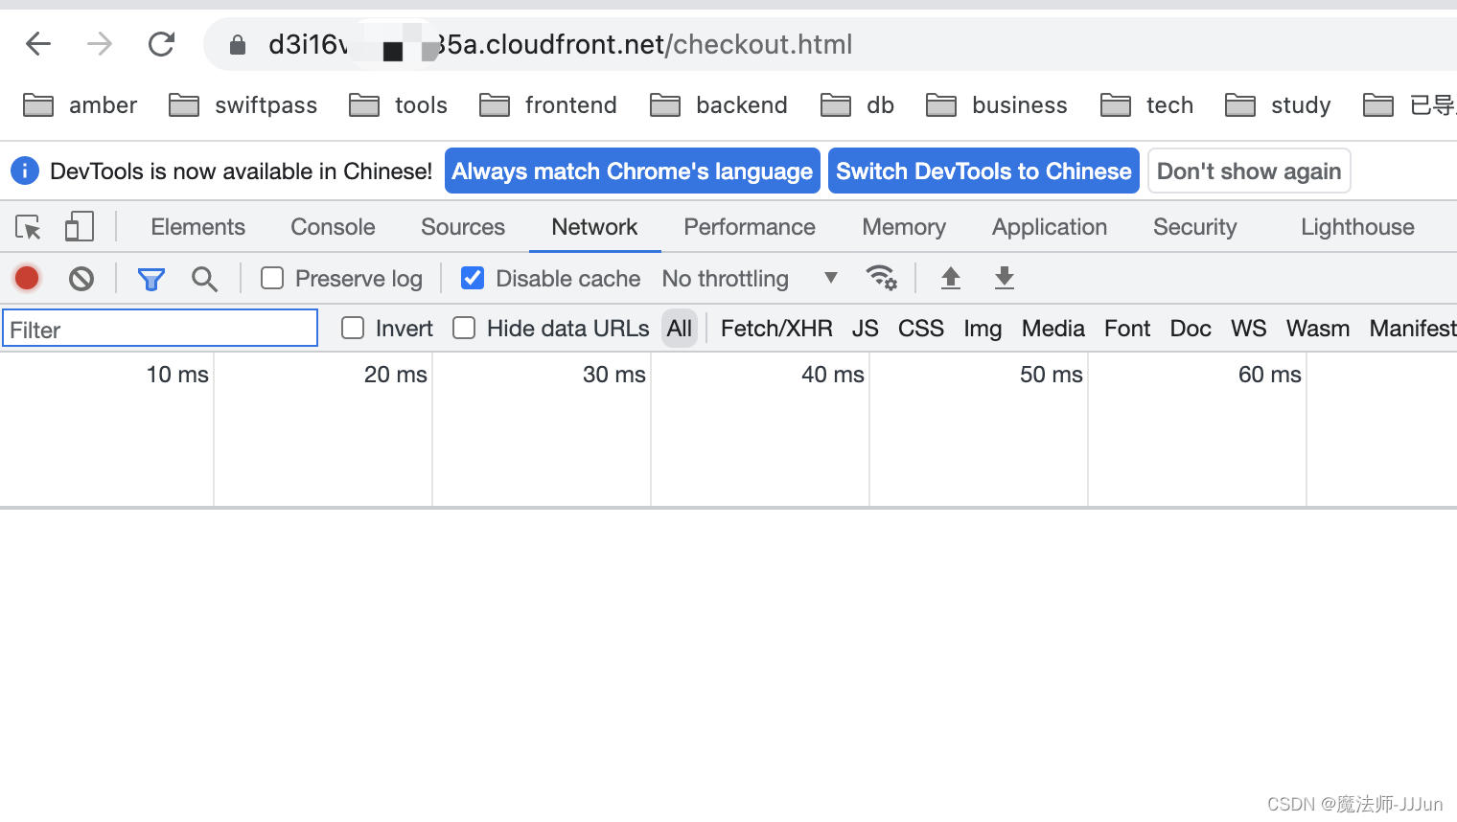Open the amber bookmarks folder
The image size is (1457, 822).
pyautogui.click(x=81, y=105)
